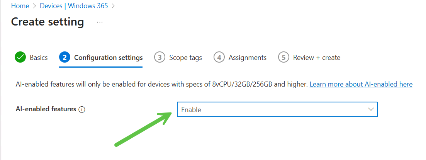426x160 pixels.
Task: Expand dropdown using the chevron arrow
Action: (371, 109)
